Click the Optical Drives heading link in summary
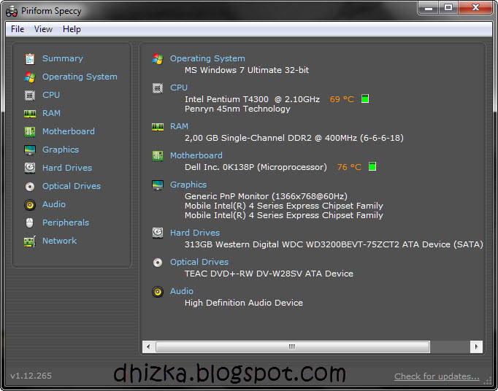This screenshot has width=498, height=391. coord(199,262)
